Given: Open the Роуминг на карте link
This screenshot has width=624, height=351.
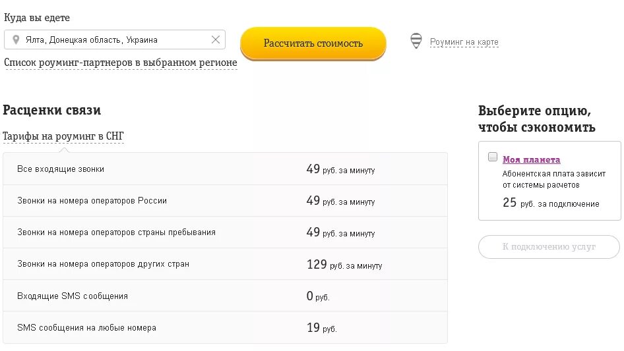Looking at the screenshot, I should (464, 42).
